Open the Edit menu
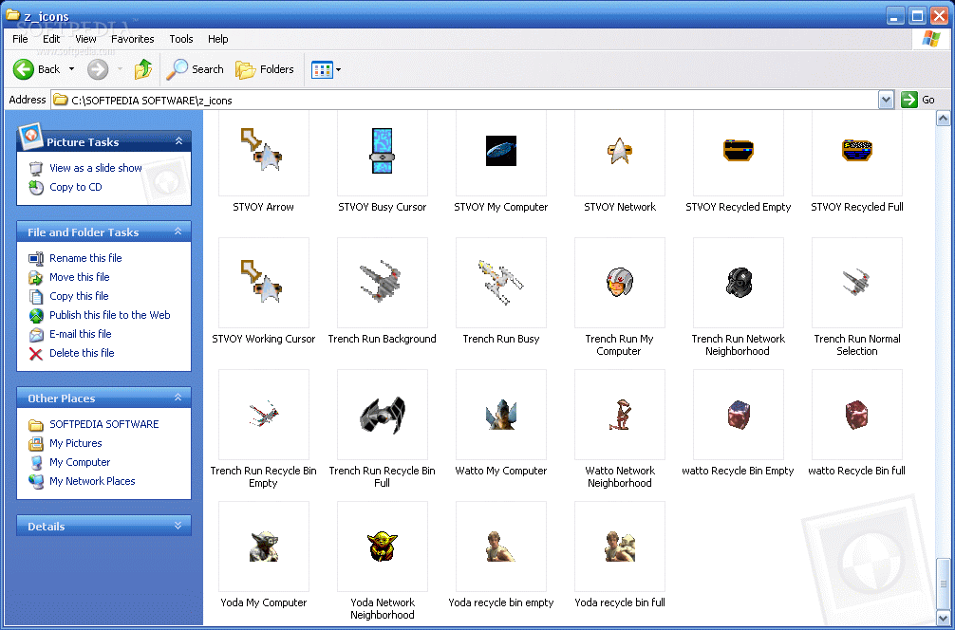Image resolution: width=955 pixels, height=630 pixels. tap(51, 39)
